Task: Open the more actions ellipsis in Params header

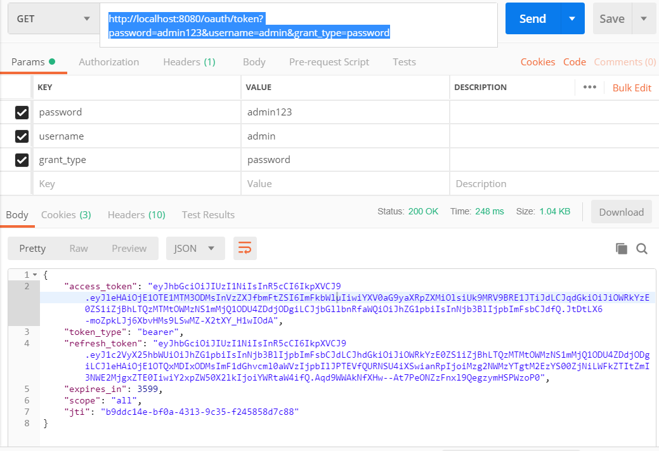Action: 590,88
